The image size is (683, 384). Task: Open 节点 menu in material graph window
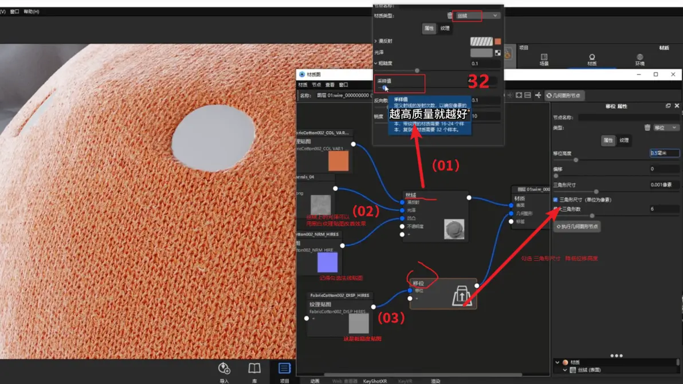point(316,85)
